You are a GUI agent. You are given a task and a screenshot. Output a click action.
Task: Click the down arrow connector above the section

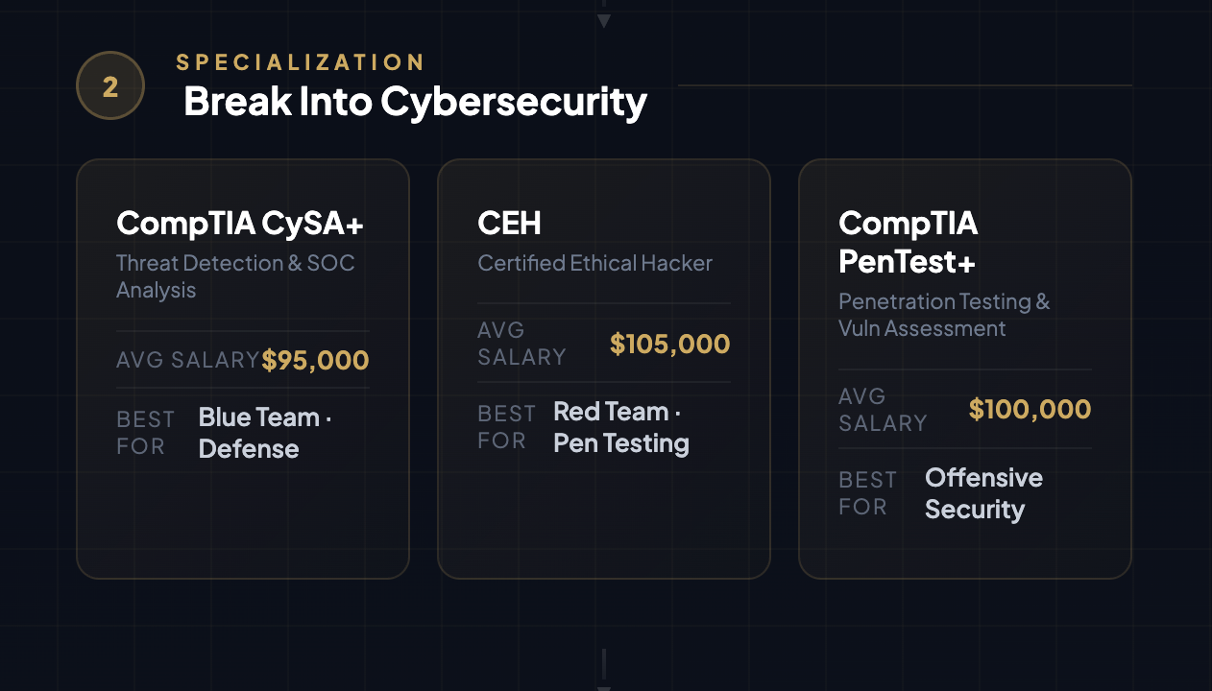(x=603, y=19)
